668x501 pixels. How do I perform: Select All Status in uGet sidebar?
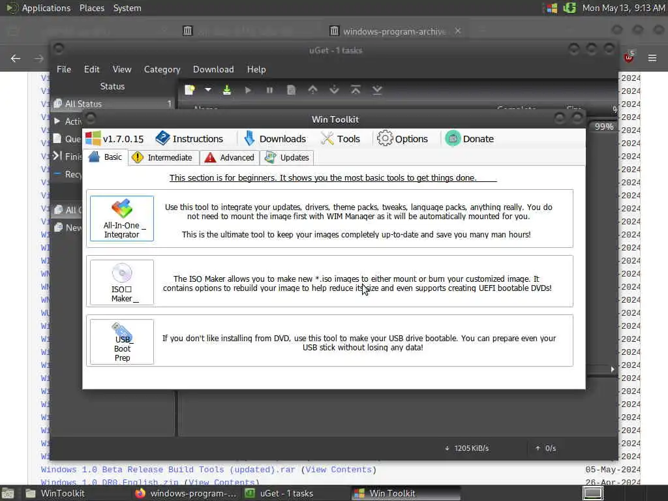(112, 104)
